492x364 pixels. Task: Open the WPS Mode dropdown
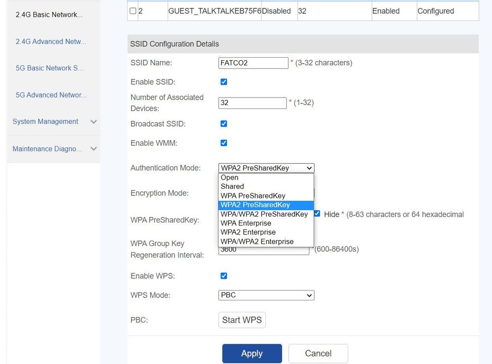click(x=266, y=295)
